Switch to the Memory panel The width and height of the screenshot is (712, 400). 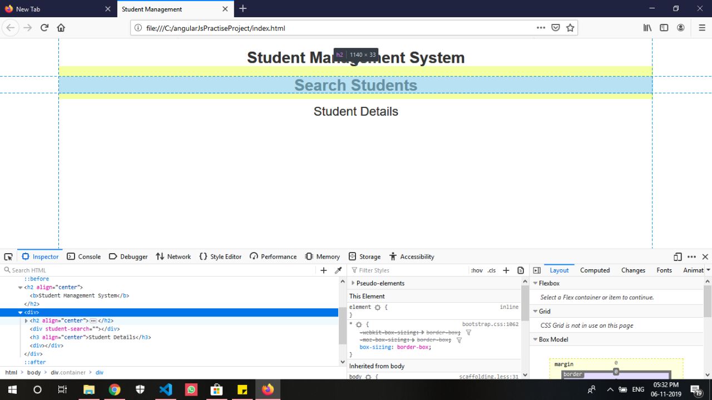[x=323, y=256]
